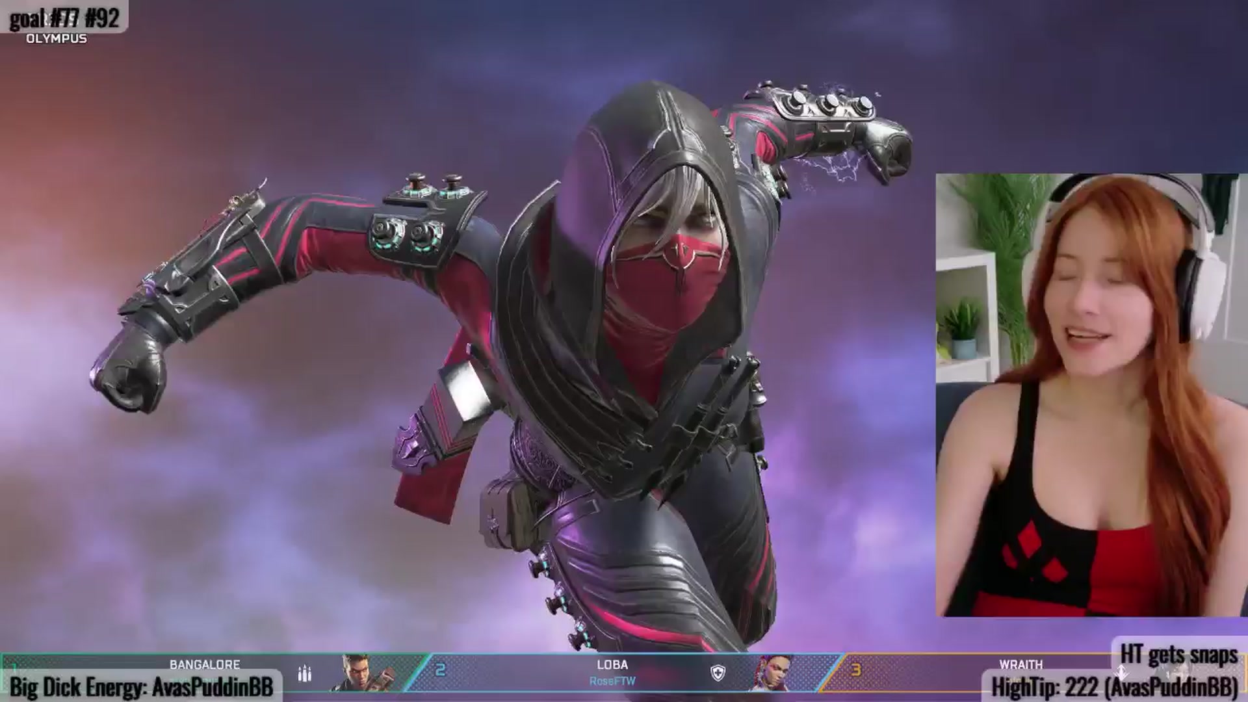Click the WRAITH legend name
This screenshot has height=702, width=1248.
pyautogui.click(x=1020, y=664)
